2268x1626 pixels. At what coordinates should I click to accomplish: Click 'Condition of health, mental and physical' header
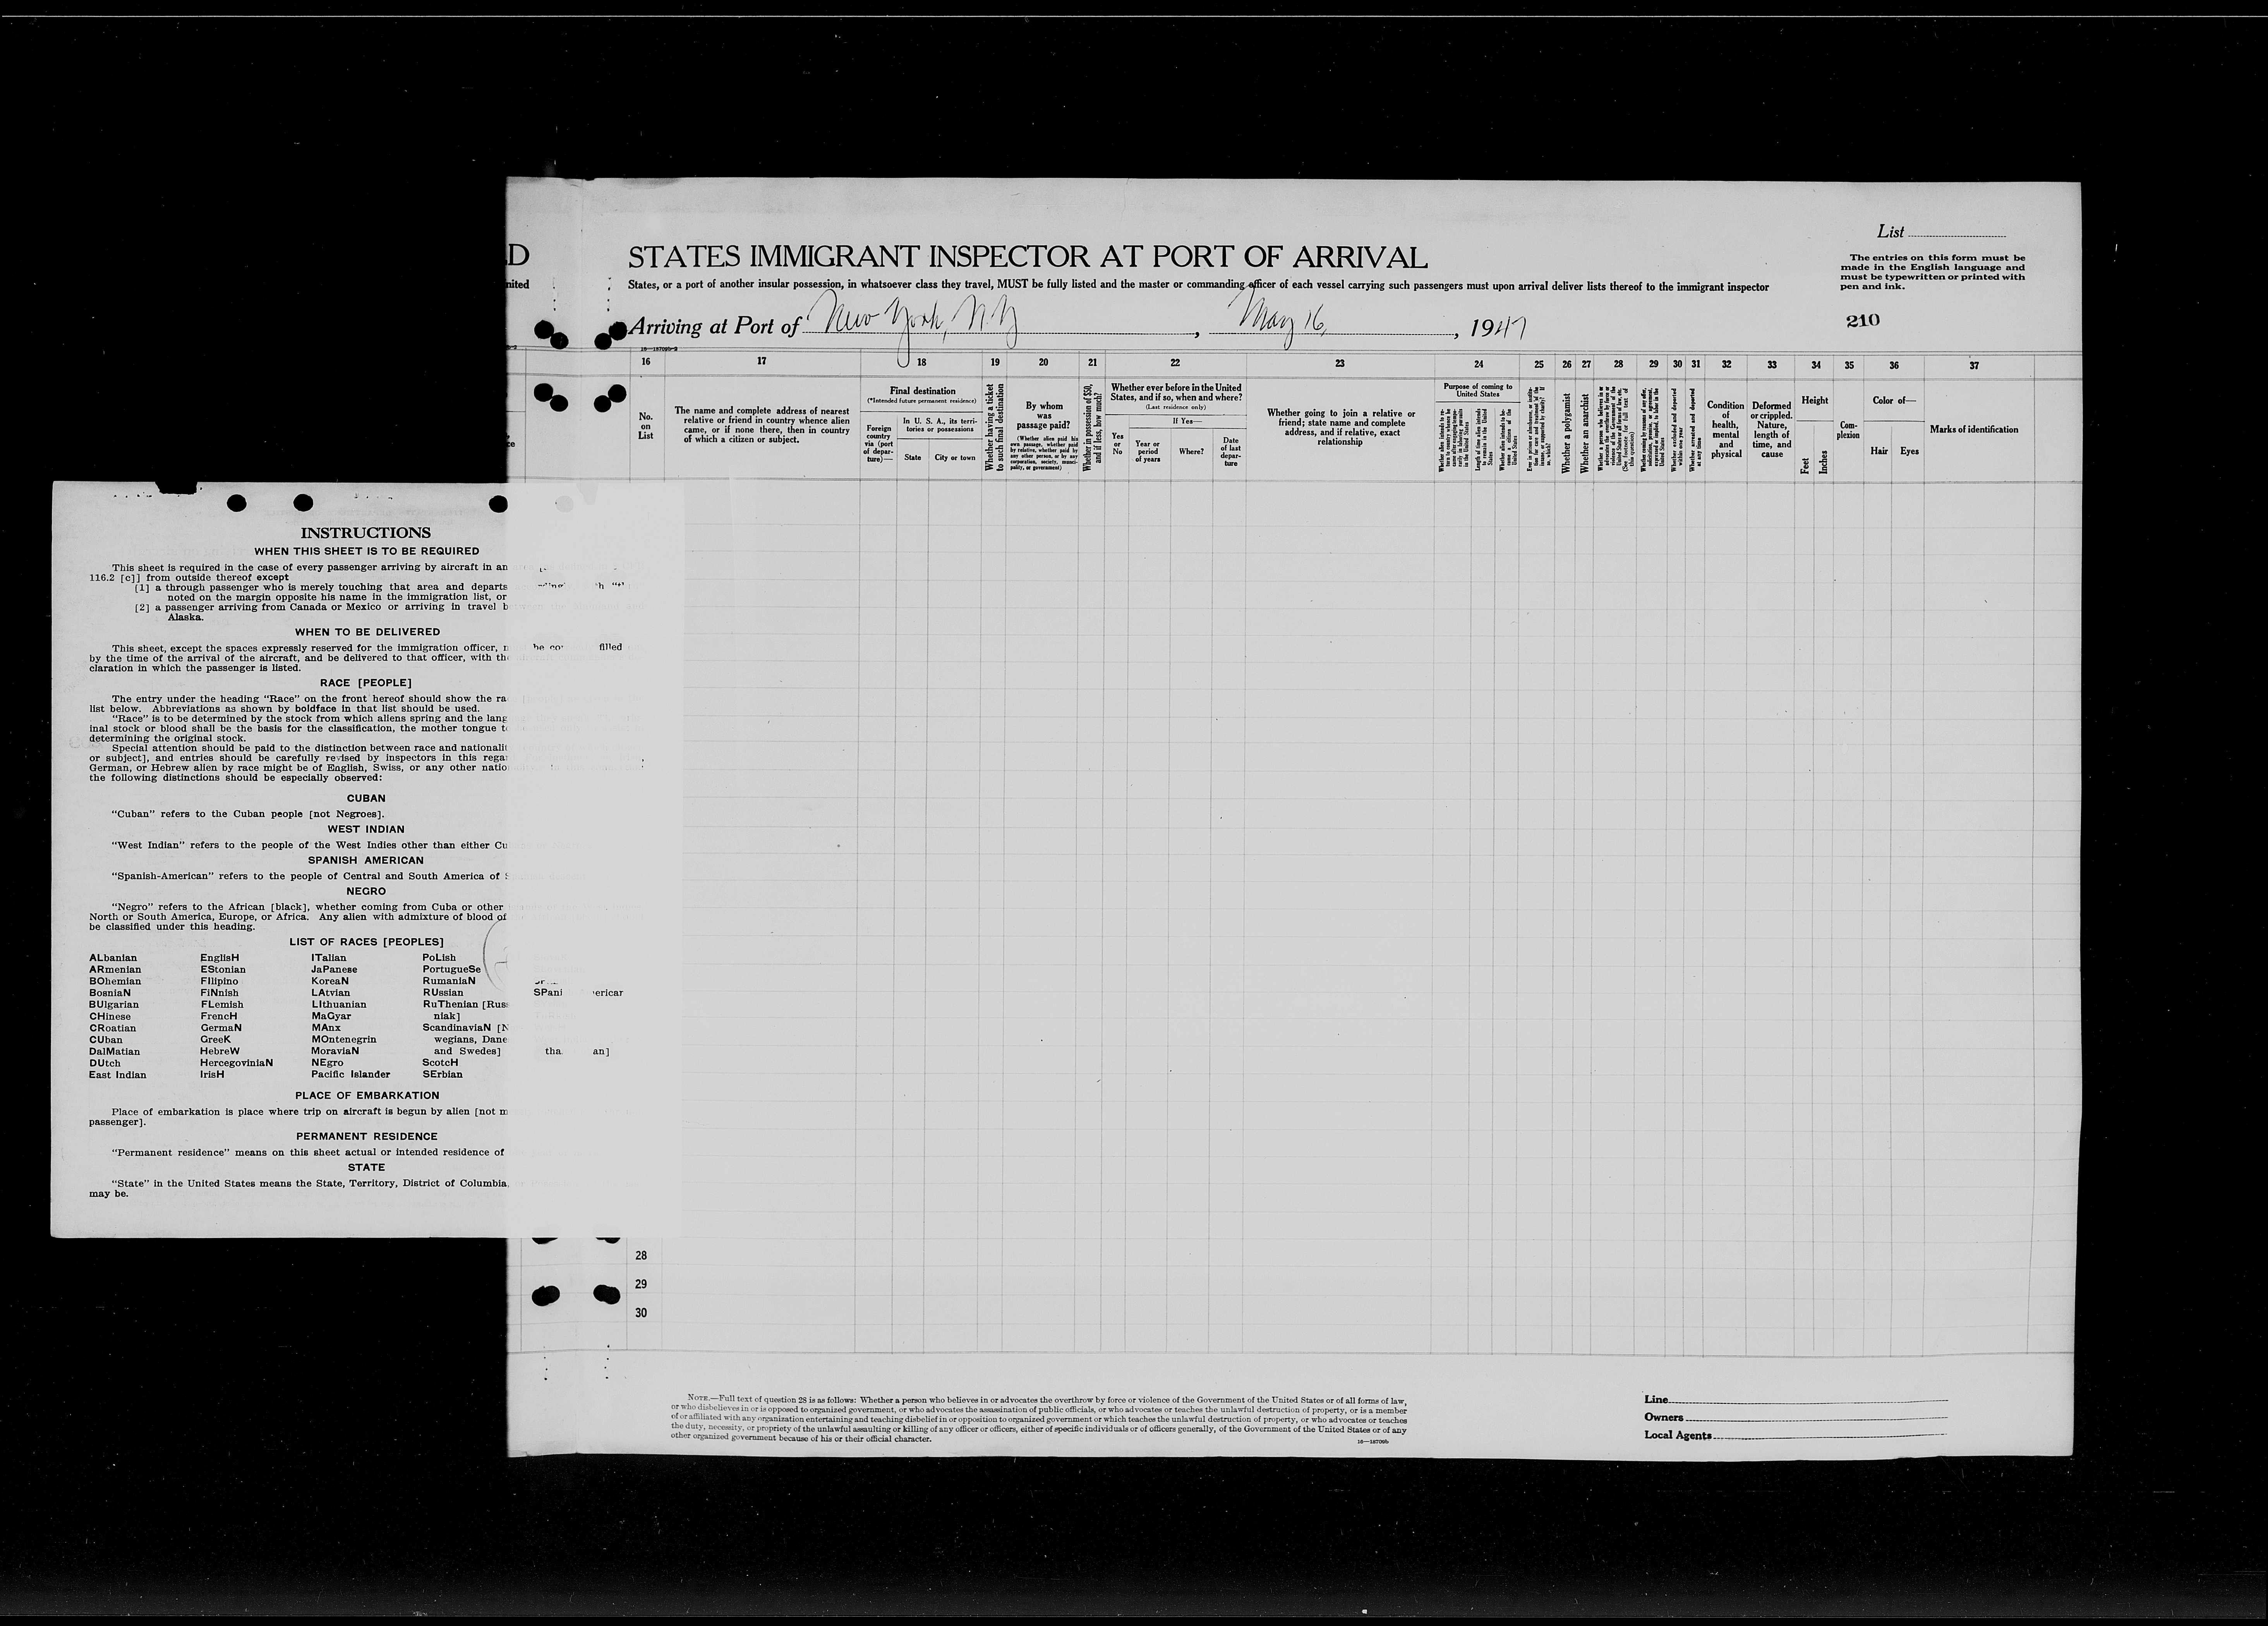point(1726,430)
